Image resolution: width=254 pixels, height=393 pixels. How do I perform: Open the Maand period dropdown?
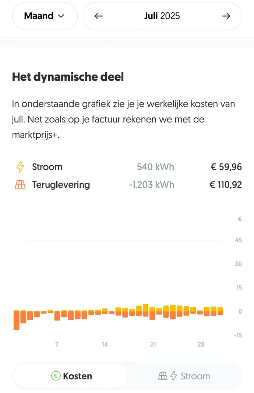pos(45,16)
